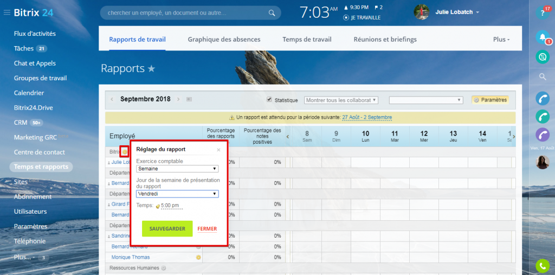Open the calendar picker icon next to Septembre 2018
The height and width of the screenshot is (275, 555).
pos(189,99)
